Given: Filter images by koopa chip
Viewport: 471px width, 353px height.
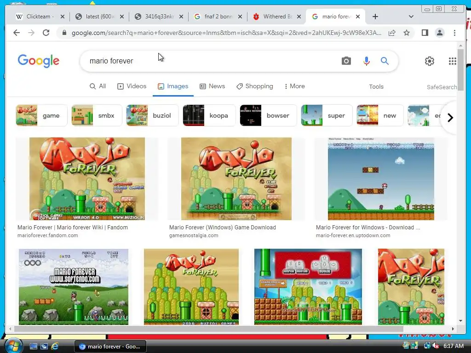Looking at the screenshot, I should click(209, 115).
